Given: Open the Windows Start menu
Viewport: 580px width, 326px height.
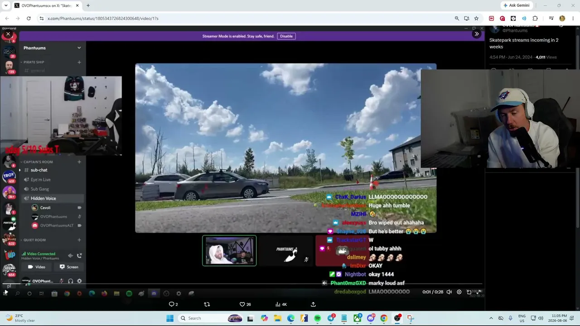Looking at the screenshot, I should [170, 318].
